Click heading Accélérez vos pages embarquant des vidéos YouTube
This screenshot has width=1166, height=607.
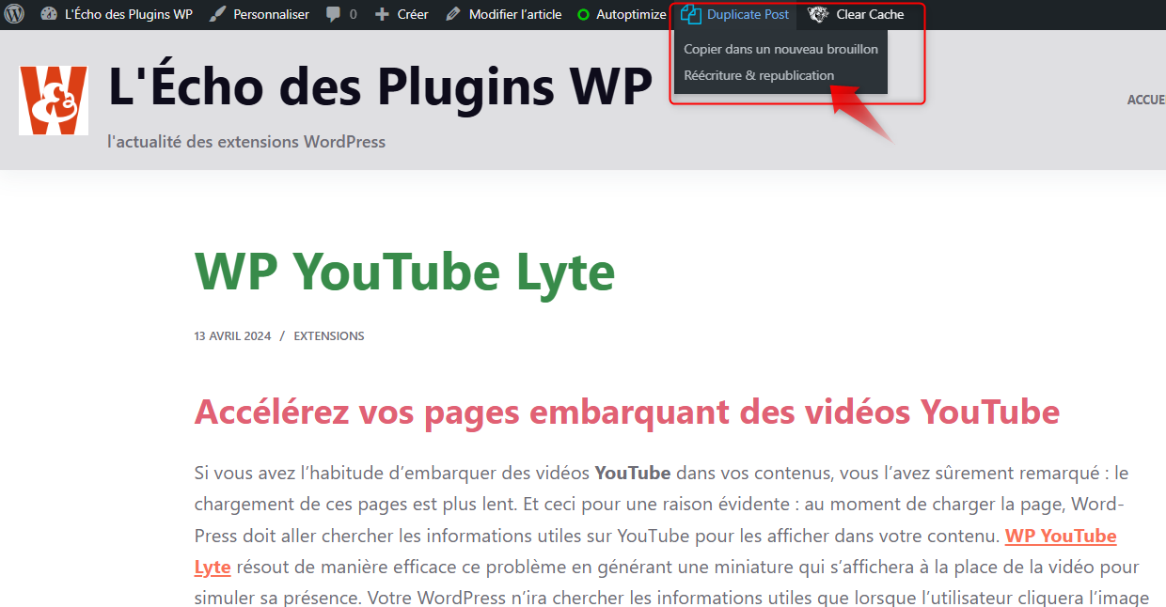pyautogui.click(x=627, y=412)
